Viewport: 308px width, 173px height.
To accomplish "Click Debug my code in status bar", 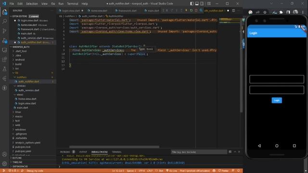I will tap(35, 171).
